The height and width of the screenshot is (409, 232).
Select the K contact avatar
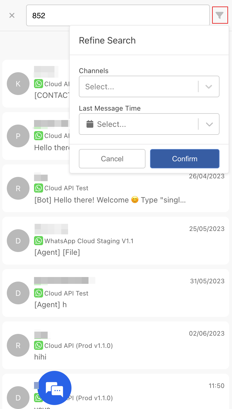18,84
